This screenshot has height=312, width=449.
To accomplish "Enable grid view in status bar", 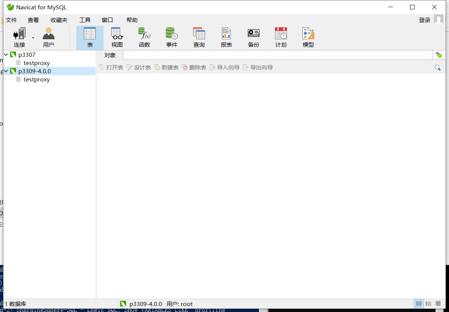I will point(419,303).
